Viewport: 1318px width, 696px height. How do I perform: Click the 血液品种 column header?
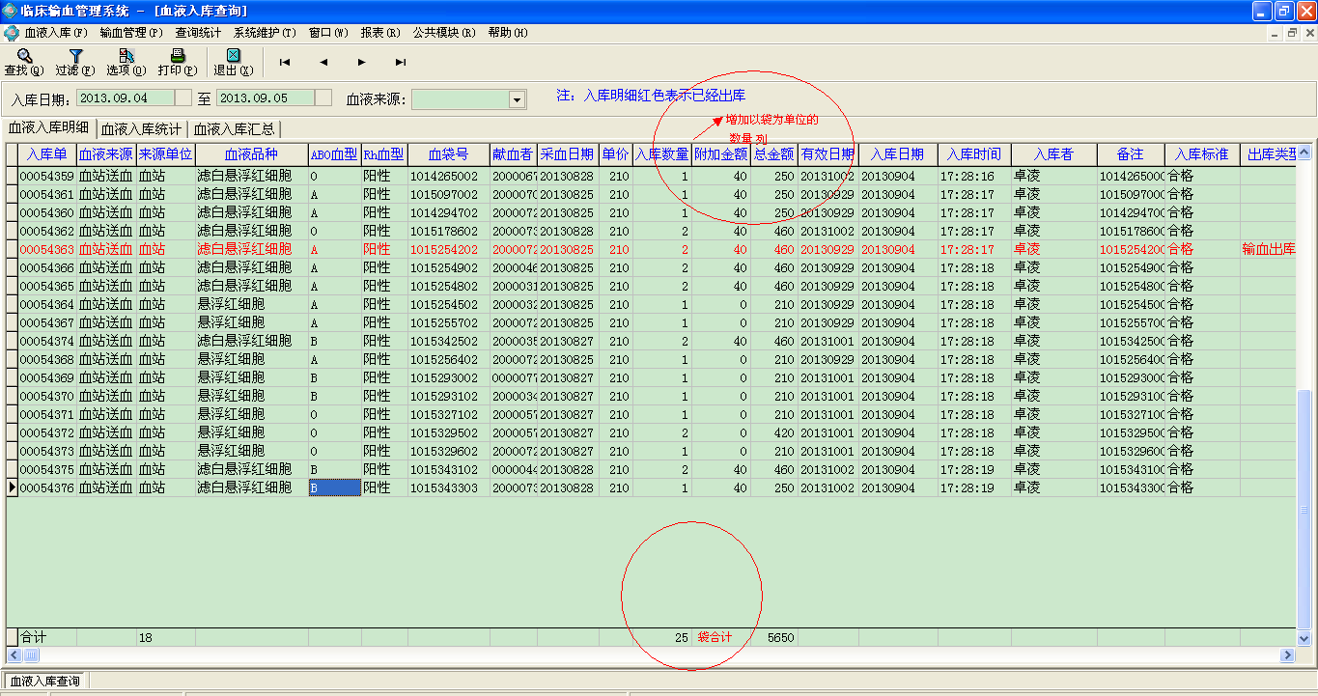[251, 154]
